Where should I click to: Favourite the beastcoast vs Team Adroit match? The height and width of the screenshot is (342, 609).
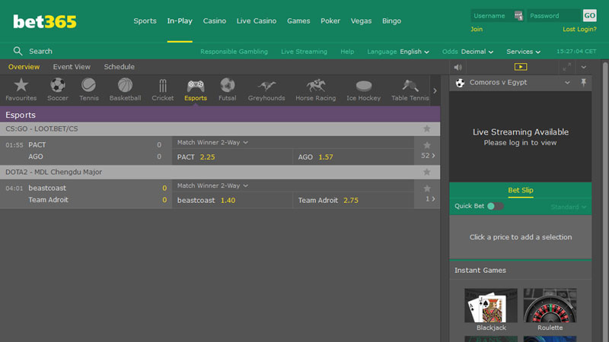click(x=427, y=188)
